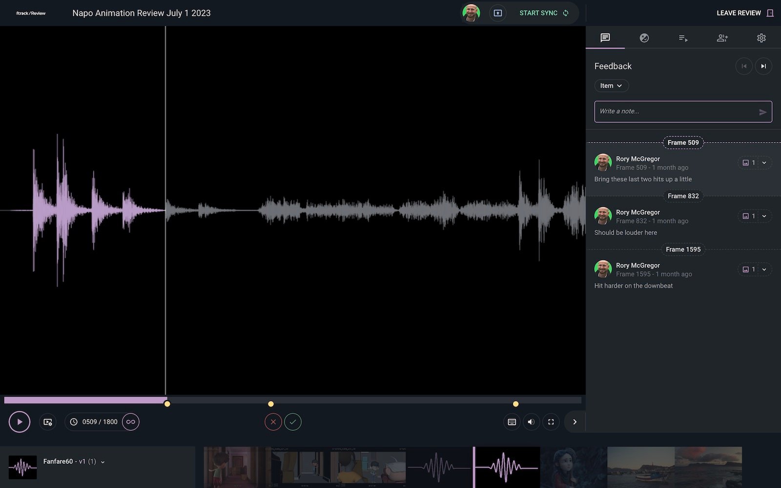This screenshot has width=781, height=488.
Task: Open the keyboard shortcuts icon
Action: (512, 422)
